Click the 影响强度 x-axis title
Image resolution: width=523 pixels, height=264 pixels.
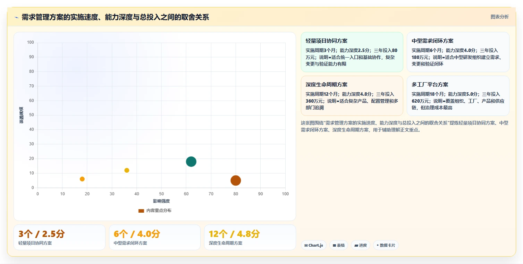[161, 201]
